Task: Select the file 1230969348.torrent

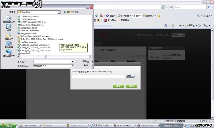Action: [27, 19]
